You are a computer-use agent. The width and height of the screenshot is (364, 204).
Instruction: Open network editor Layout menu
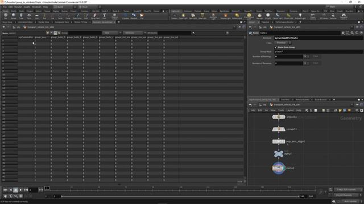[290, 110]
